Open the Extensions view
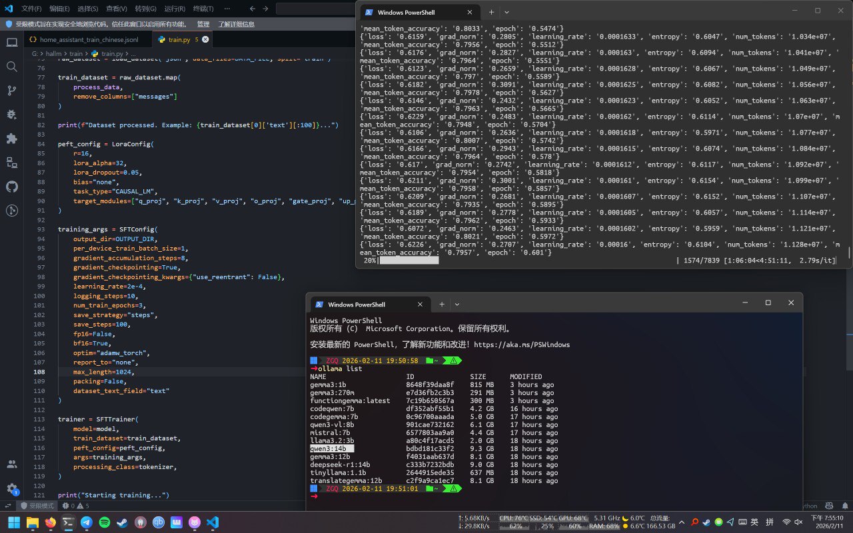 pos(12,139)
